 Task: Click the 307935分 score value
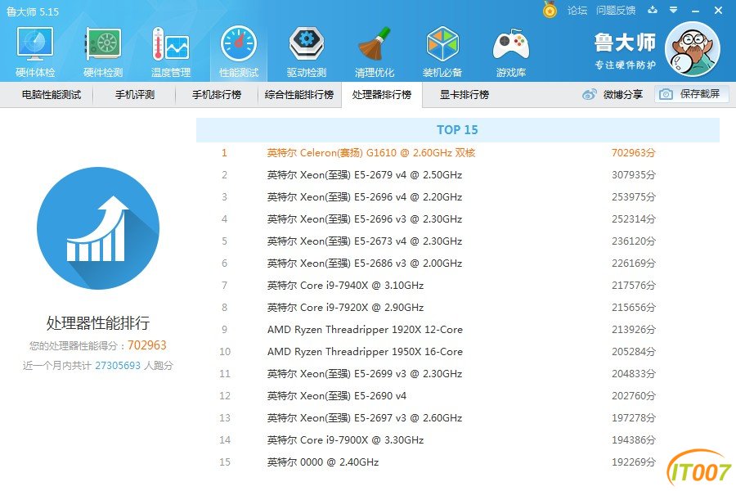click(633, 175)
